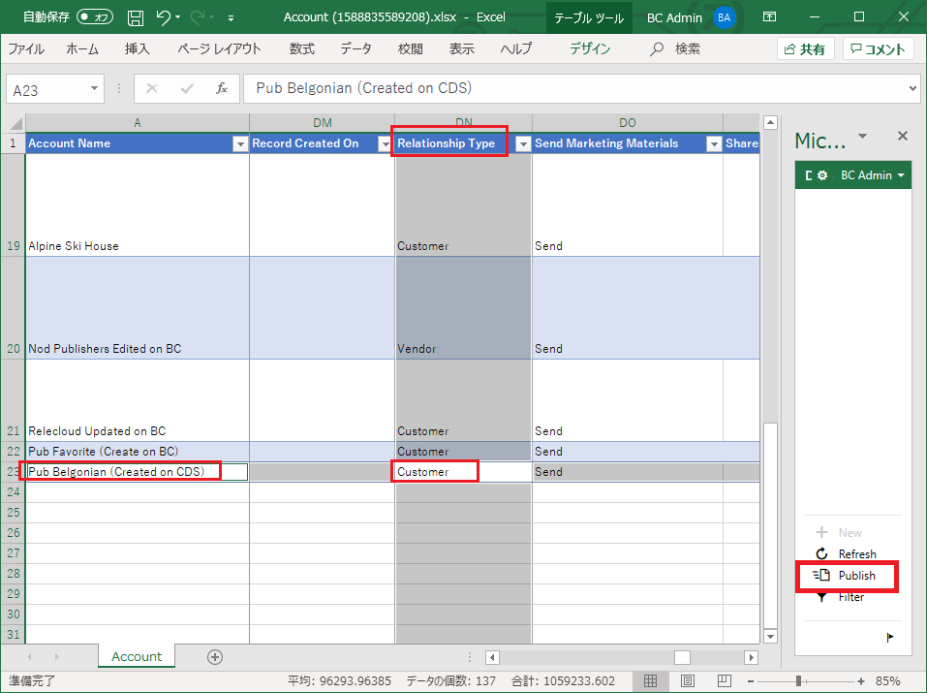Image resolution: width=927 pixels, height=693 pixels.
Task: Click the horizontal scroll left arrow
Action: pos(492,657)
